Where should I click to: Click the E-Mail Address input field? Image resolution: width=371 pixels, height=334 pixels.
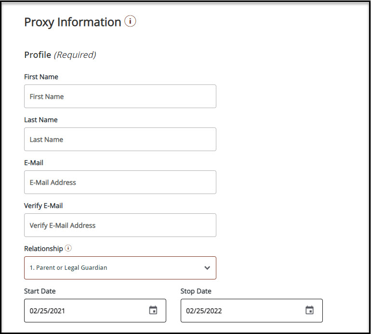120,182
